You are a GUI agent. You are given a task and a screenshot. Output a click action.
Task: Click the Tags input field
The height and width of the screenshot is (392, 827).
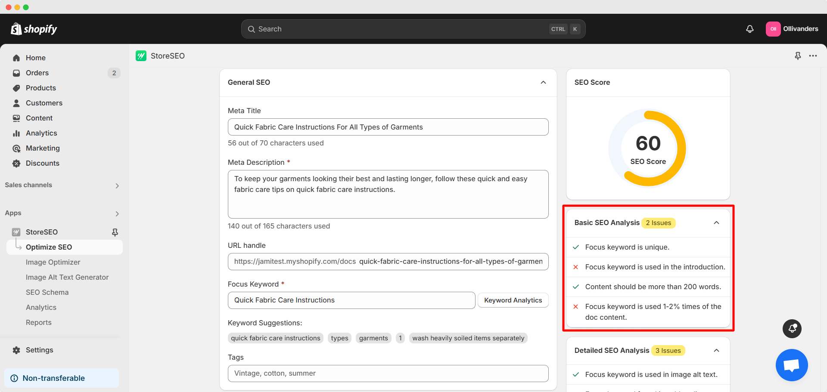click(x=388, y=373)
